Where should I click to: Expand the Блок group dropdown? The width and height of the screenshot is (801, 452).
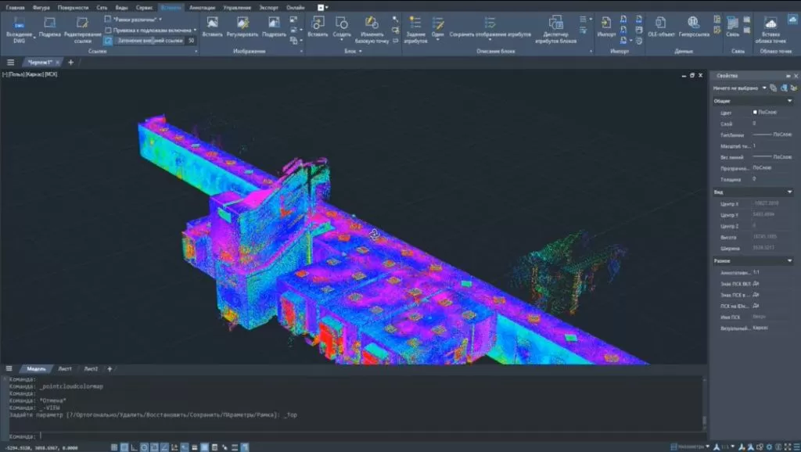361,51
